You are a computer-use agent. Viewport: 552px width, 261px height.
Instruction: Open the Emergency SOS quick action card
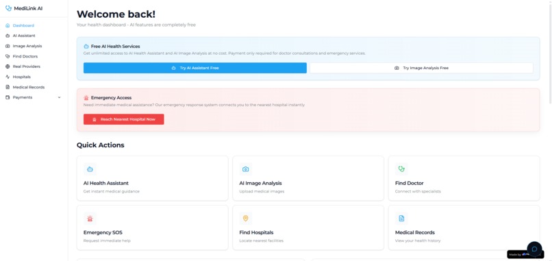coord(153,227)
